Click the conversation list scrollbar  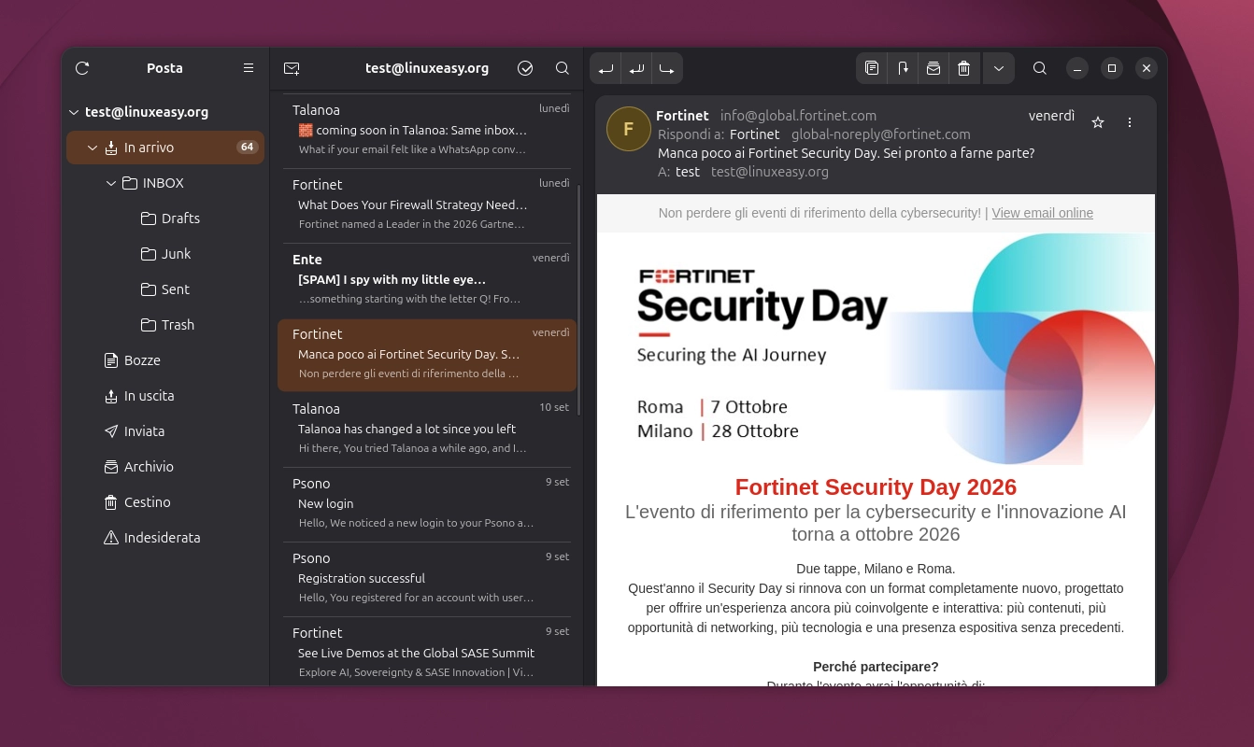coord(579,299)
